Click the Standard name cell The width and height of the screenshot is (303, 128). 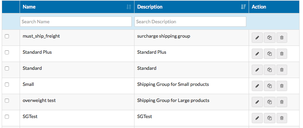(77, 70)
